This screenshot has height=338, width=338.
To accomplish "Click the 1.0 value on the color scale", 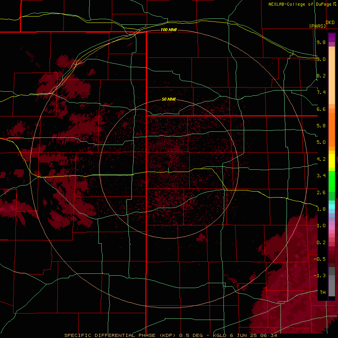I will click(x=321, y=226).
